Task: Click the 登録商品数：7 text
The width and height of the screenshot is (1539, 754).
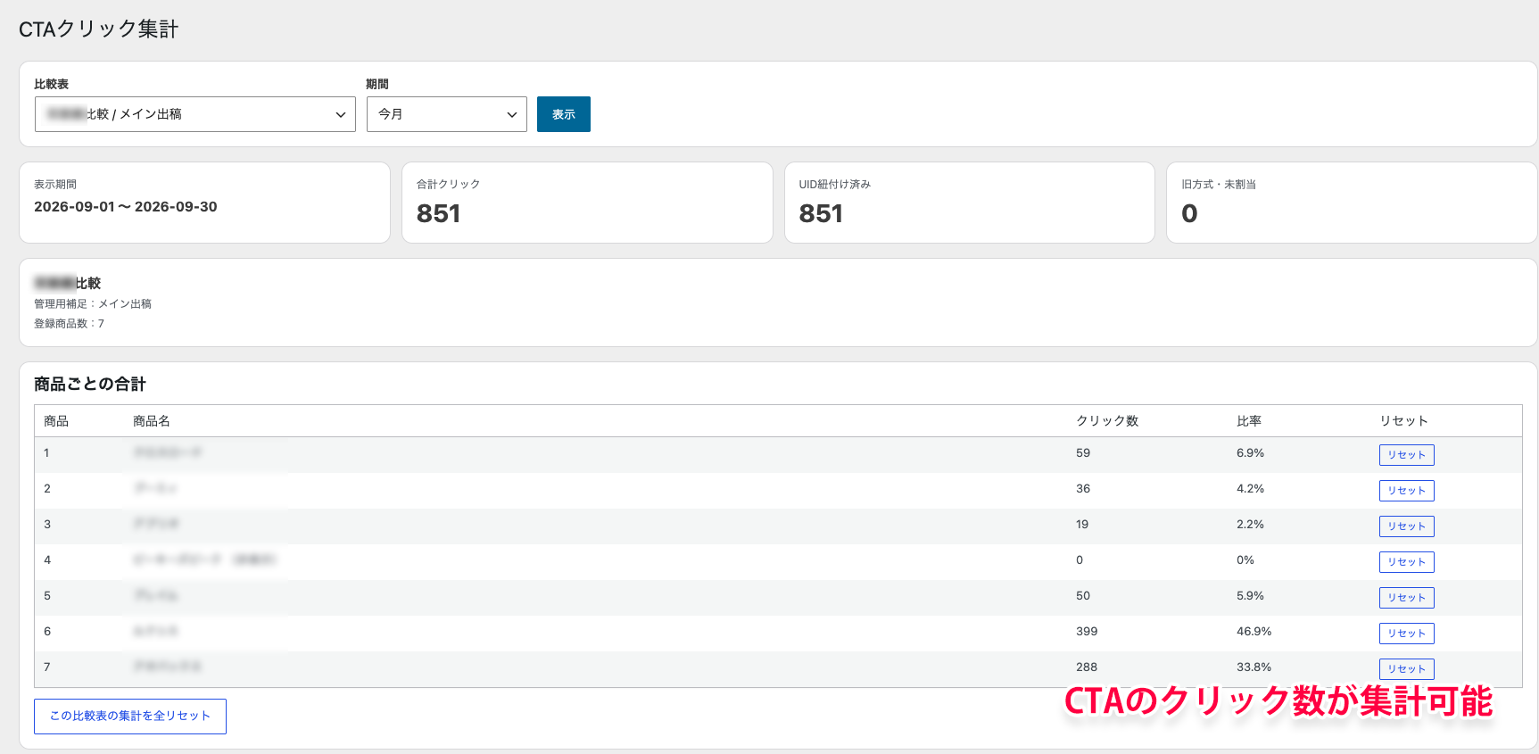Action: pyautogui.click(x=70, y=324)
